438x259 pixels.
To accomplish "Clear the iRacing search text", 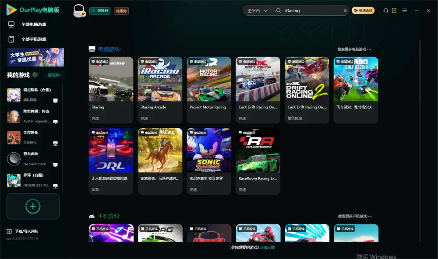I will [x=345, y=10].
